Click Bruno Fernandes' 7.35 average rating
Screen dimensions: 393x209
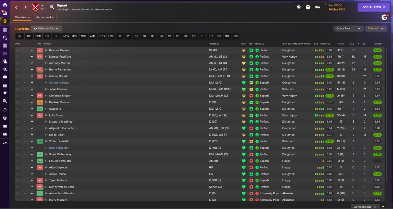(x=377, y=70)
